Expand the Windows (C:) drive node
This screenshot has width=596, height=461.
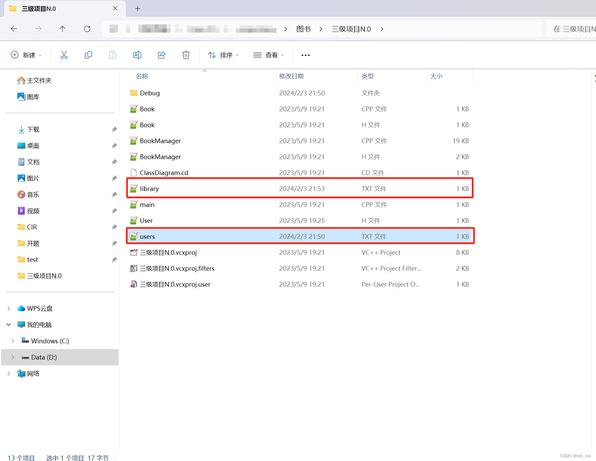tap(13, 341)
